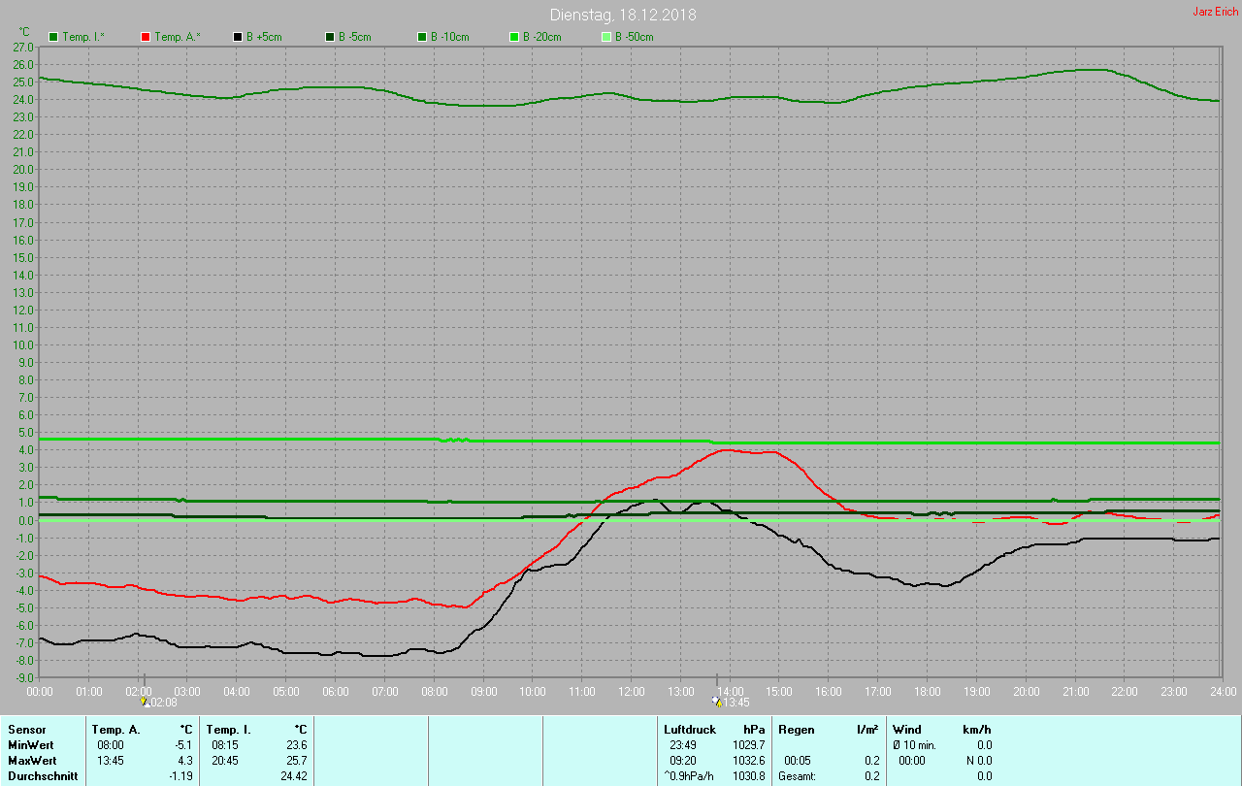Click the 'MaxWert' row label
This screenshot has width=1242, height=786.
coord(31,760)
